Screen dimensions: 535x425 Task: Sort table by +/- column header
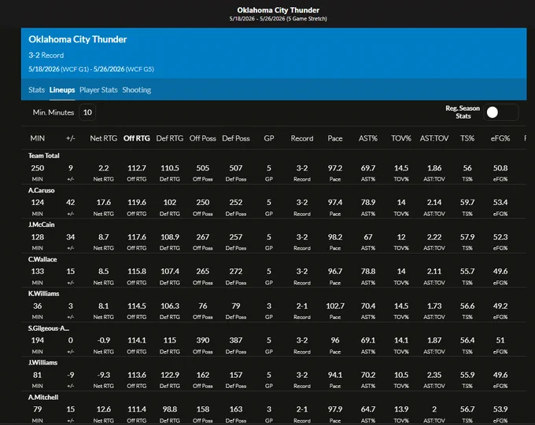tap(71, 138)
